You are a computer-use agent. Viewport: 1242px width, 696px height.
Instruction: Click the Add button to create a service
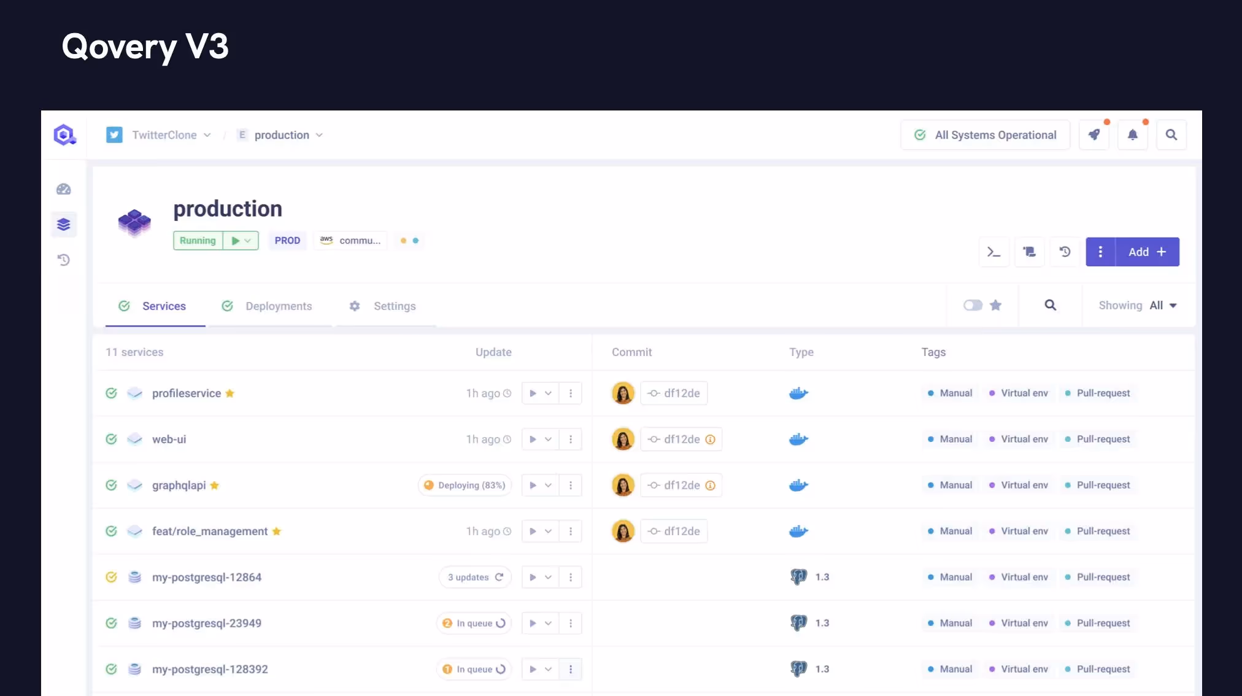tap(1140, 252)
